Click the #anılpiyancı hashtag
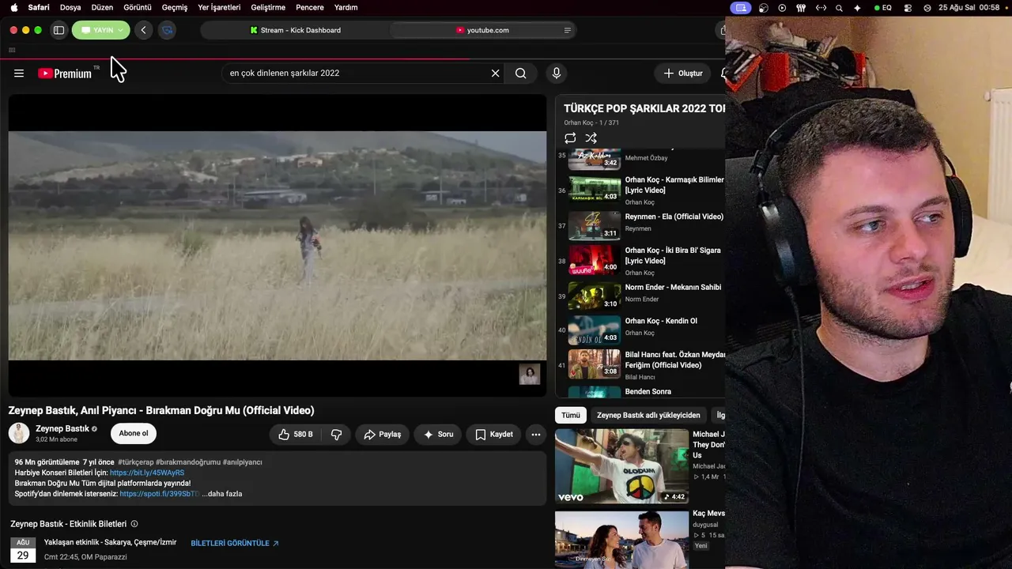This screenshot has height=569, width=1012. [242, 462]
